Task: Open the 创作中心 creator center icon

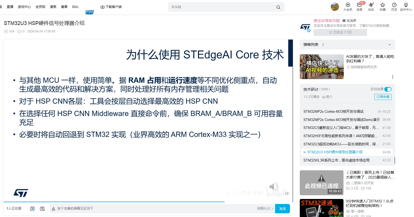Action: [406, 7]
